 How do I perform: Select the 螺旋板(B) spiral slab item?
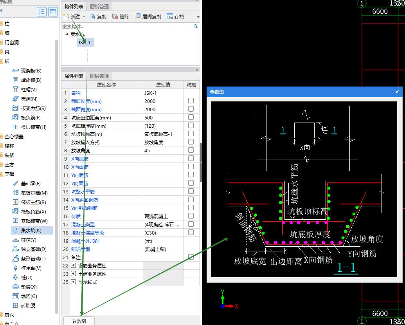point(27,80)
